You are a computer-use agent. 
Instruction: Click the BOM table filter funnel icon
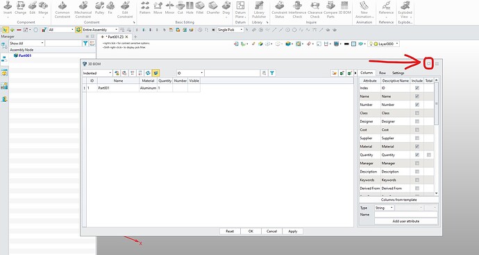pos(272,73)
